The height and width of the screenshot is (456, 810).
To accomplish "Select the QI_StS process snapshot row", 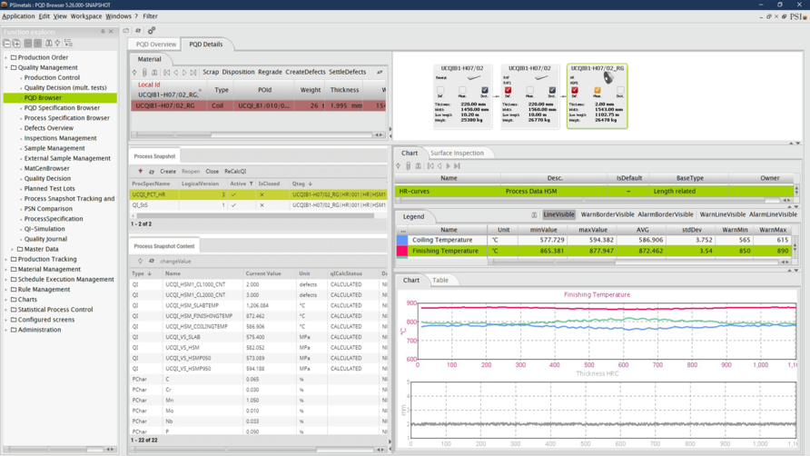I will (x=258, y=205).
